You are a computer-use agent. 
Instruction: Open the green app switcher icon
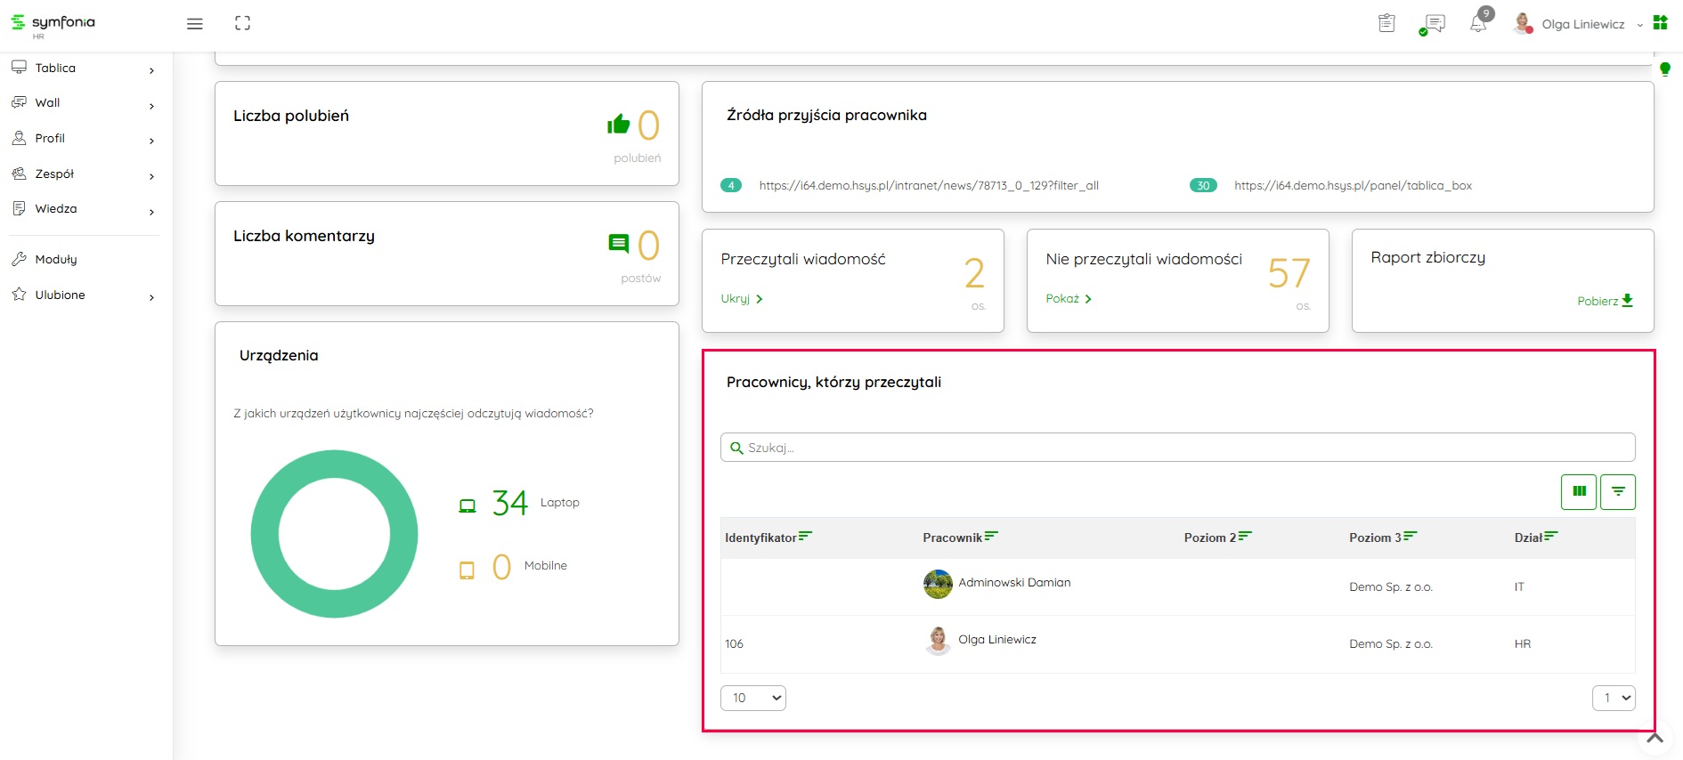tap(1660, 23)
